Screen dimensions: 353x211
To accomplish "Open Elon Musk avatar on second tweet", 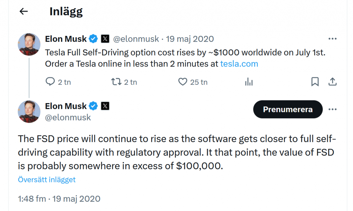I will click(x=29, y=111).
